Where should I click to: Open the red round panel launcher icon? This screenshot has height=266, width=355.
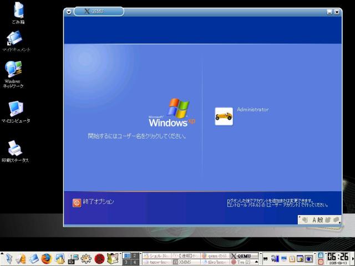pos(99,259)
